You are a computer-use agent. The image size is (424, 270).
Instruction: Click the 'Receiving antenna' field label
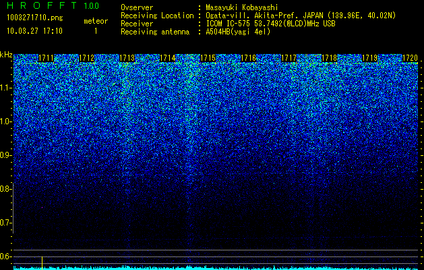pos(155,32)
